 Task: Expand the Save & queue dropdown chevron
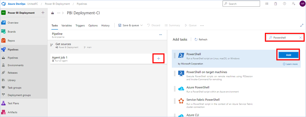[x=142, y=25]
